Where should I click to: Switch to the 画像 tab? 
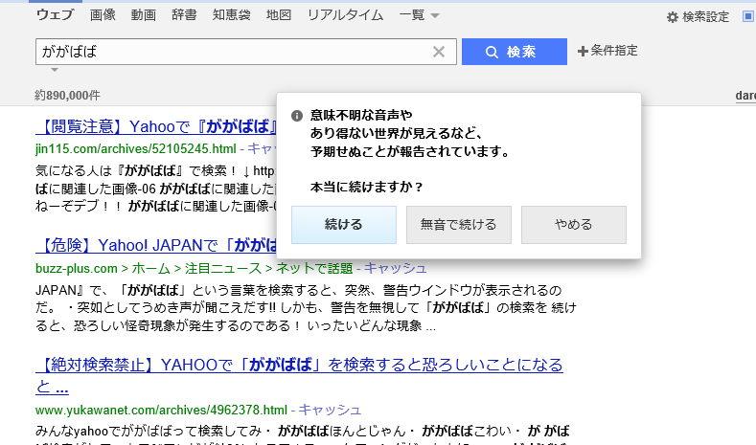[103, 16]
